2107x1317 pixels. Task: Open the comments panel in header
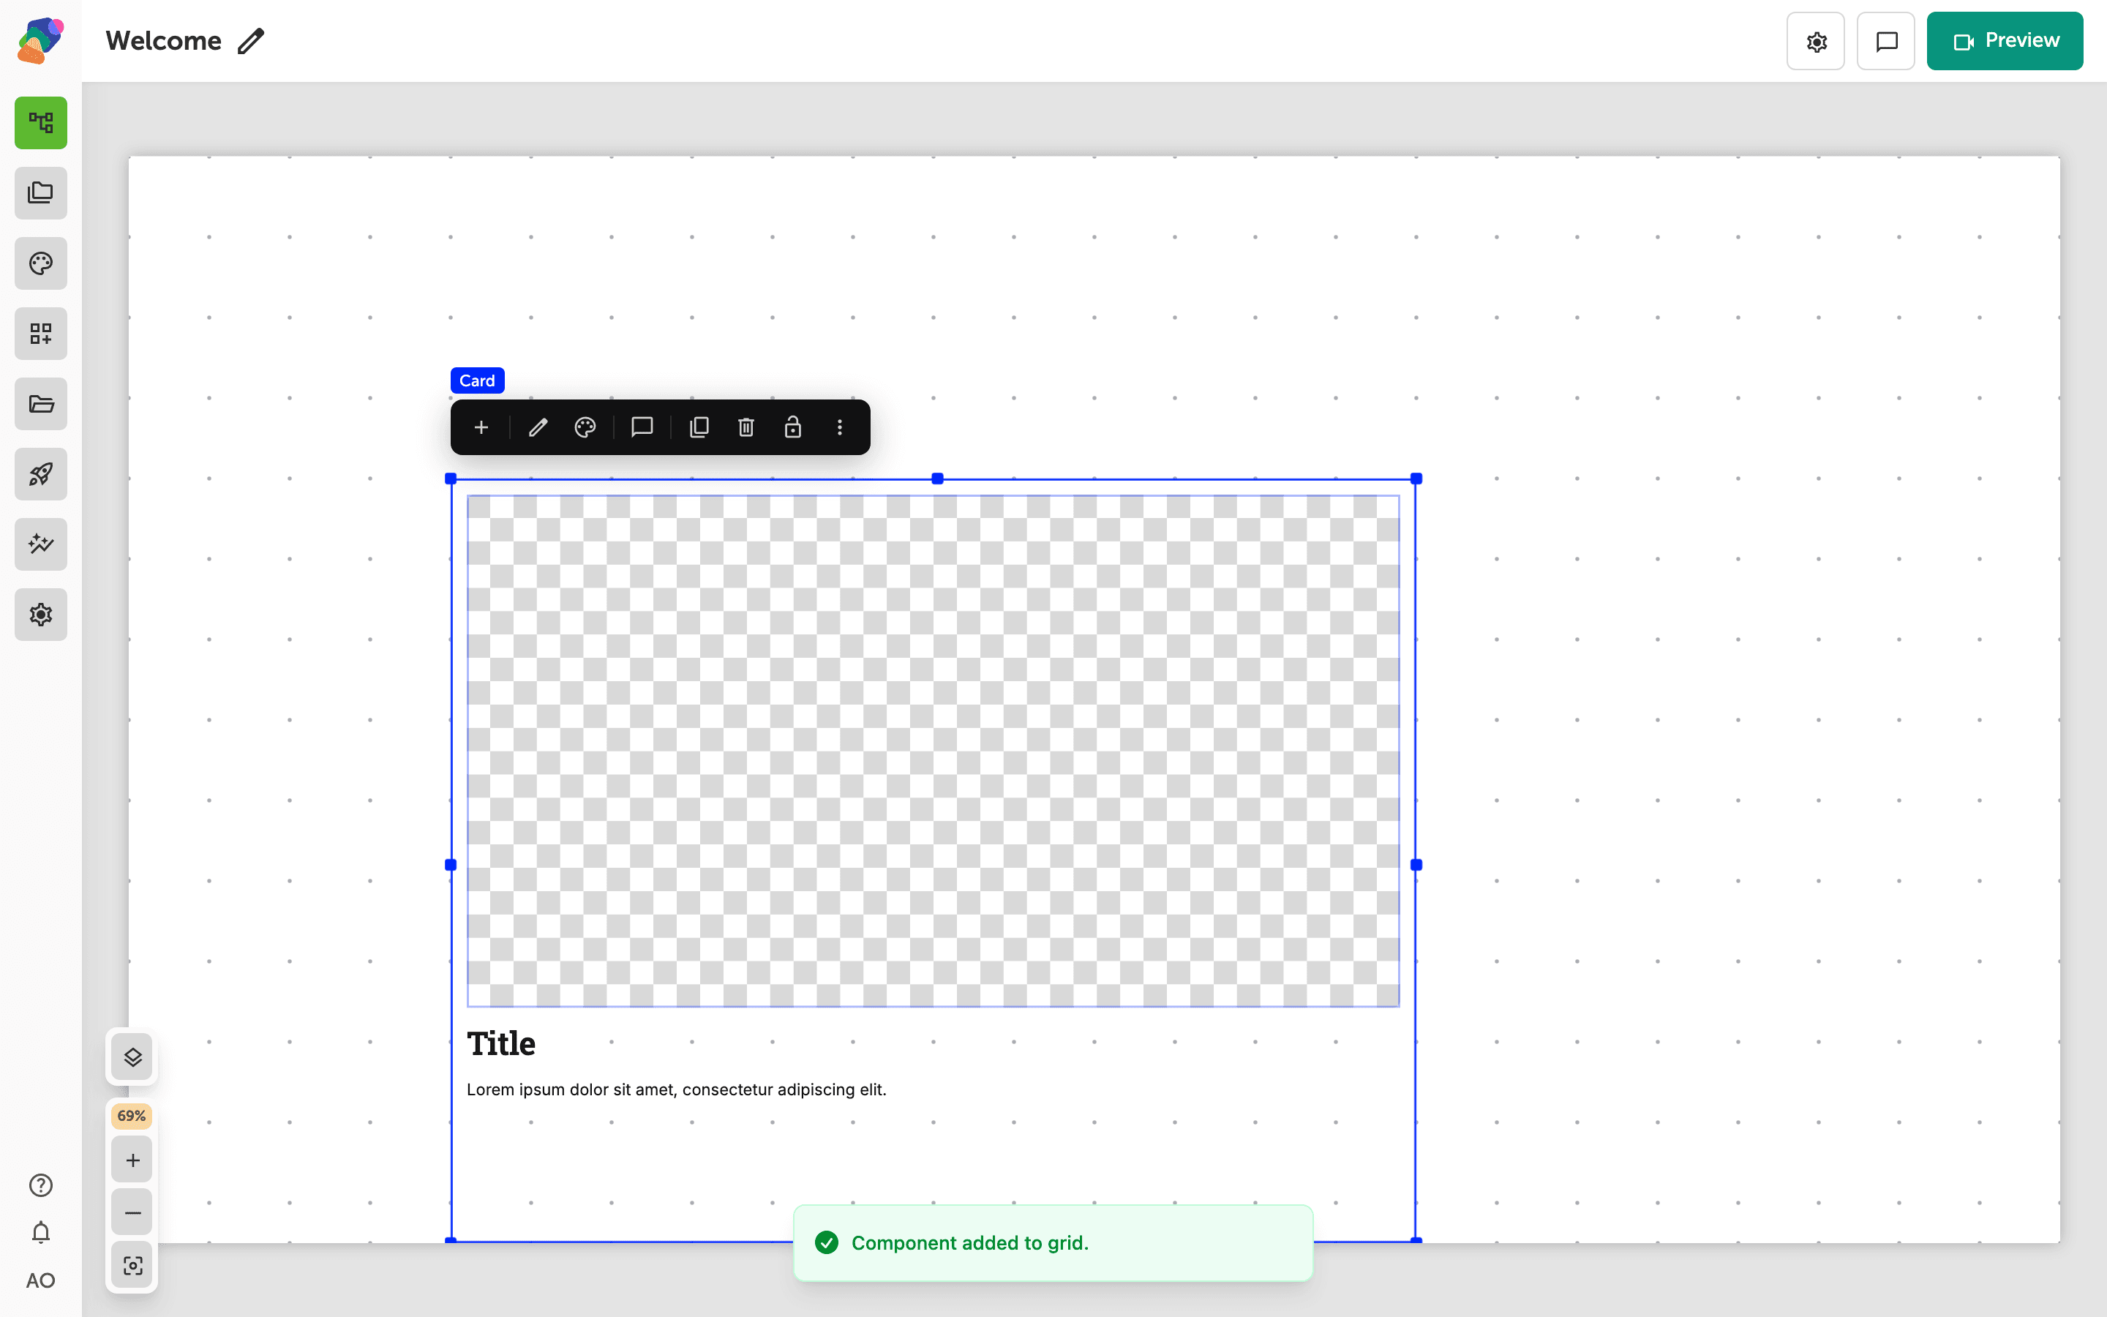pos(1886,41)
